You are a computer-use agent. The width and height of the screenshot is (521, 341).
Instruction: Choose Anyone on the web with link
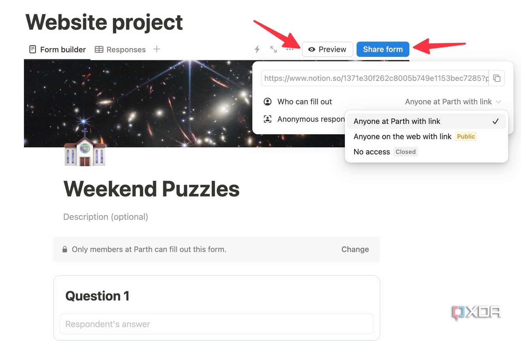[402, 137]
